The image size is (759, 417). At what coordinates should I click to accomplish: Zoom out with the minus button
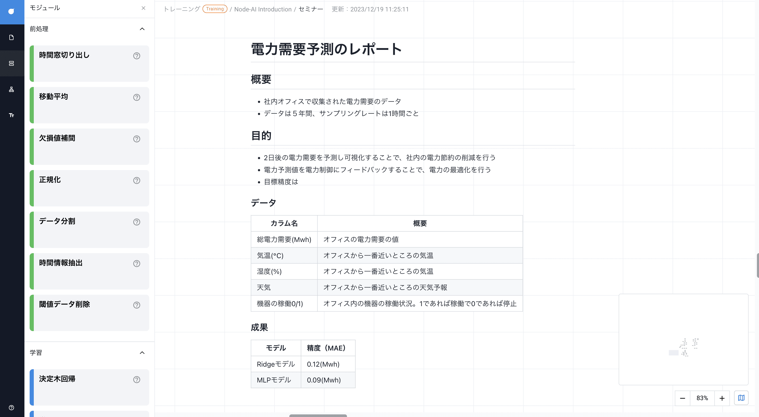pyautogui.click(x=682, y=398)
